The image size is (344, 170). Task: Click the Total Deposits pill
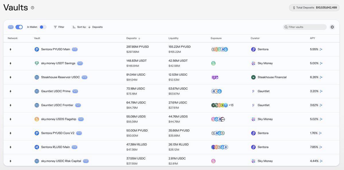pos(314,7)
